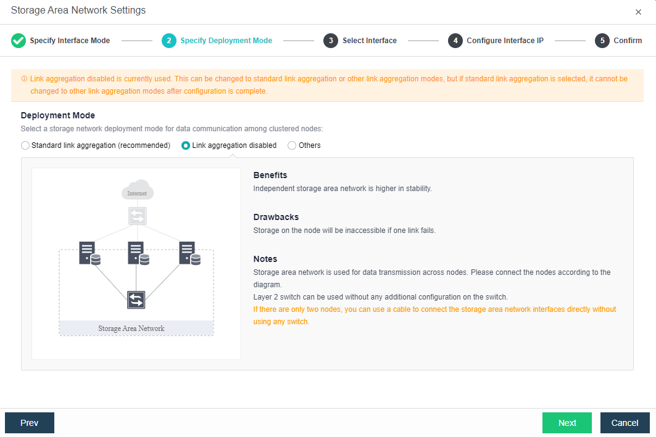This screenshot has width=656, height=437.
Task: Select Link aggregation disabled radio button
Action: pos(186,145)
